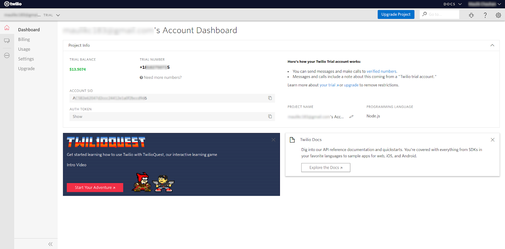Open the all products ellipsis sidebar icon
505x249 pixels.
click(x=7, y=55)
